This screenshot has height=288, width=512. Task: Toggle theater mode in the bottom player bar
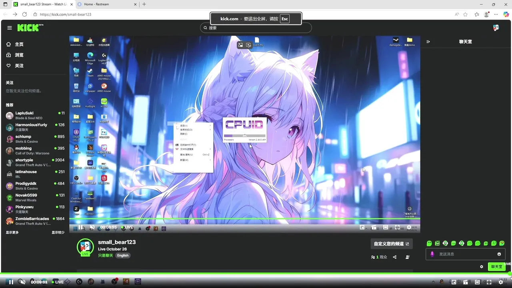point(477,282)
